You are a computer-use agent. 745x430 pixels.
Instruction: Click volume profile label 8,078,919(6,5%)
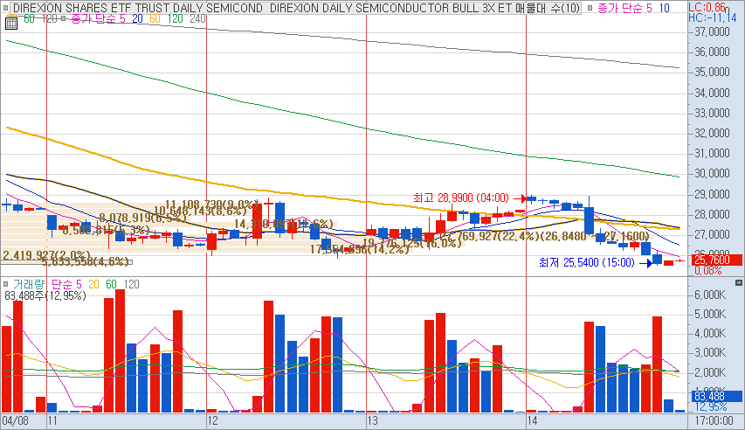[143, 218]
